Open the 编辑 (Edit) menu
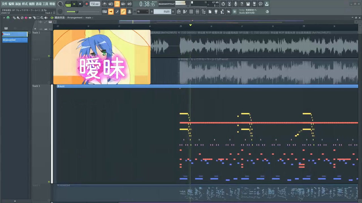The width and height of the screenshot is (362, 203). [x=11, y=4]
